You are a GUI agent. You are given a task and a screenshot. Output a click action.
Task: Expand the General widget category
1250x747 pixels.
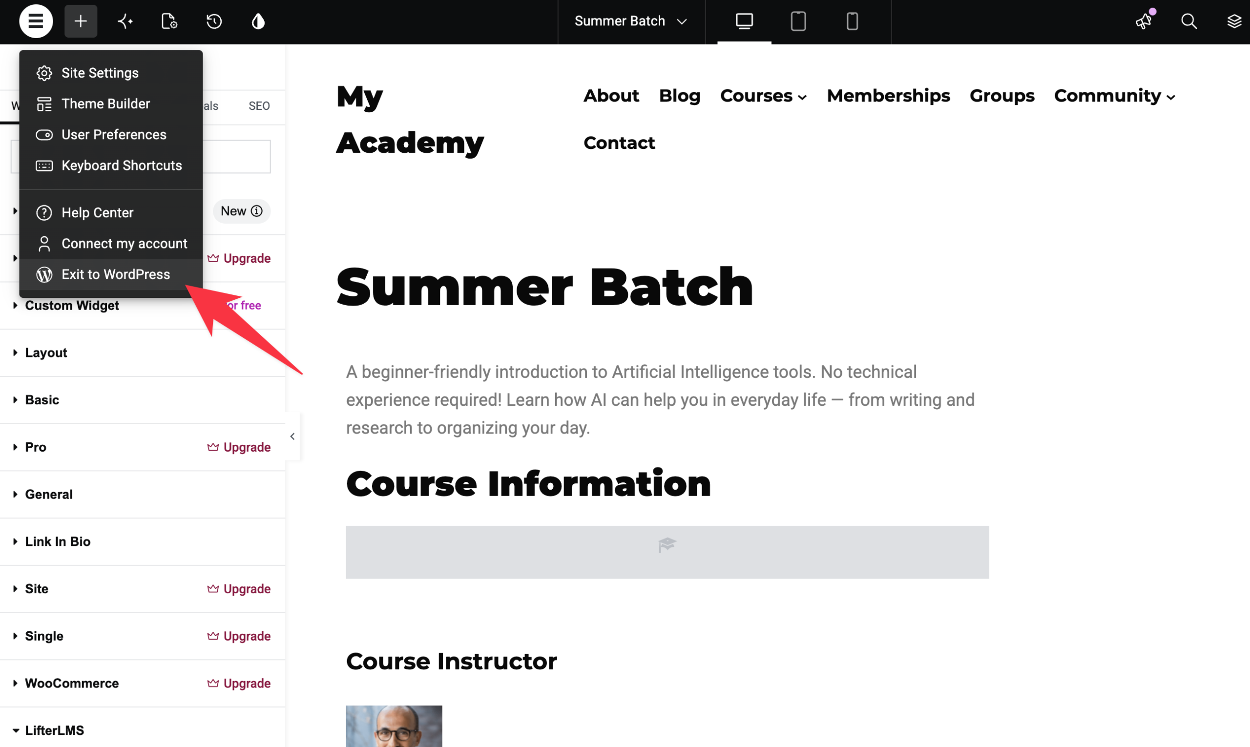(143, 494)
